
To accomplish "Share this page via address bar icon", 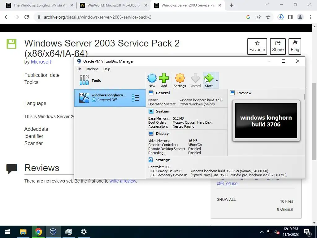I will tap(258, 17).
